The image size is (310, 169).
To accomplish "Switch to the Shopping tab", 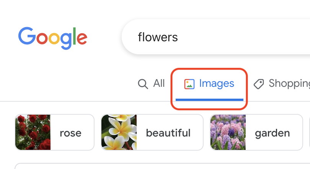I will tap(289, 83).
